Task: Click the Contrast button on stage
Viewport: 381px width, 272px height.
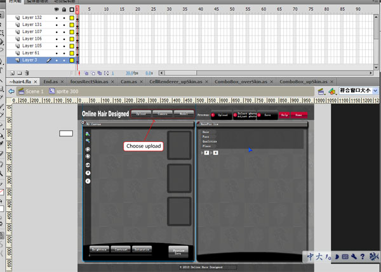Action: 121,249
